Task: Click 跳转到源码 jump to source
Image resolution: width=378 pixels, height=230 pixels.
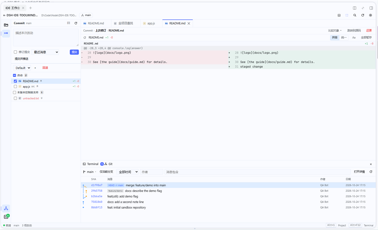Action: [354, 31]
